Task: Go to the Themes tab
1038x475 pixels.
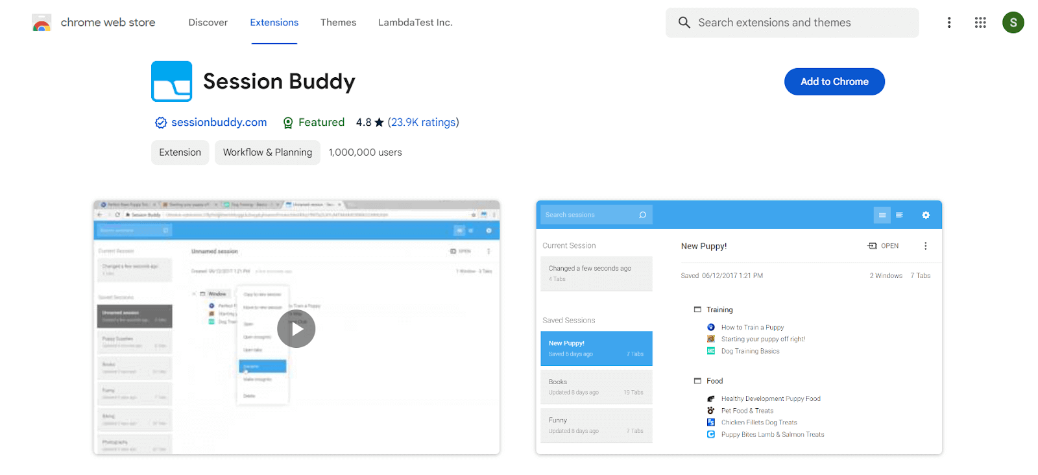Action: [339, 23]
